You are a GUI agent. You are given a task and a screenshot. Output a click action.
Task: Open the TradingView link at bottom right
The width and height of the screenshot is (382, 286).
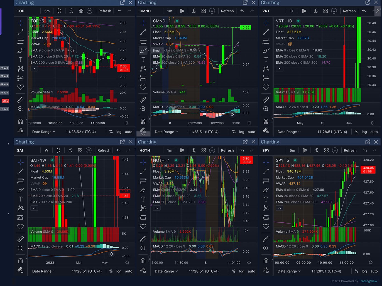tap(368, 281)
